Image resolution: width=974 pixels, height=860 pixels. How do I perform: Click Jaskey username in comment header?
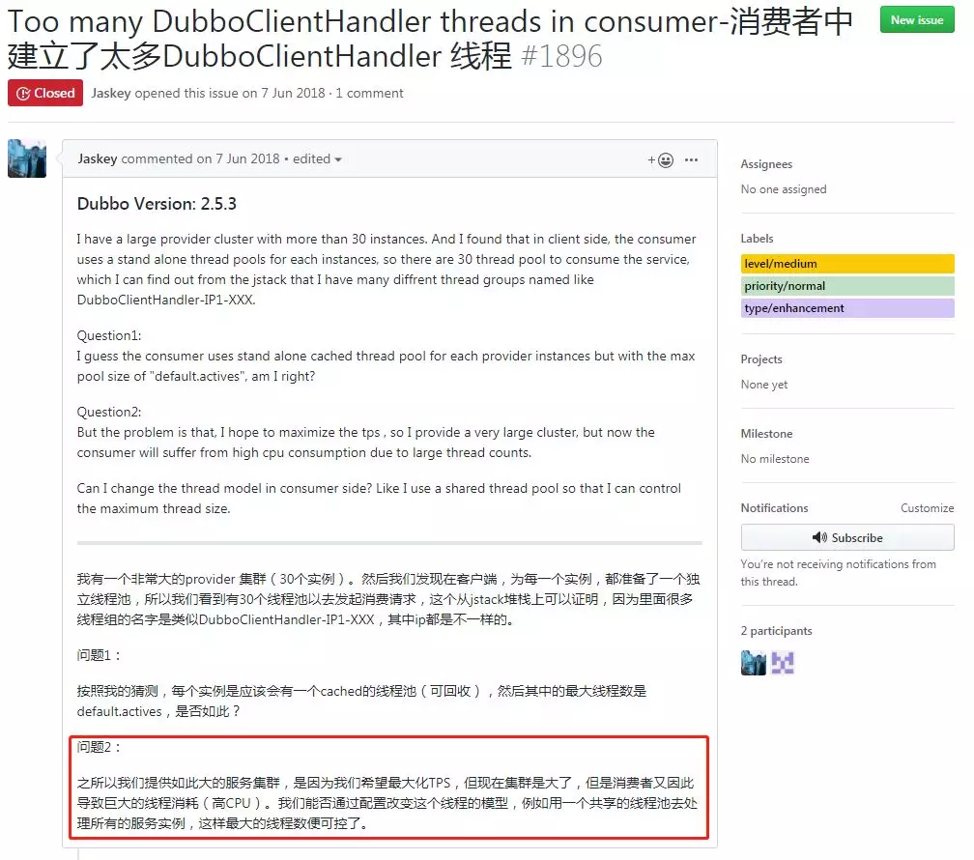[98, 159]
